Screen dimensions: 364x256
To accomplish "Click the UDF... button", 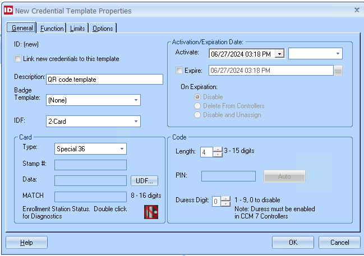I will 144,180.
